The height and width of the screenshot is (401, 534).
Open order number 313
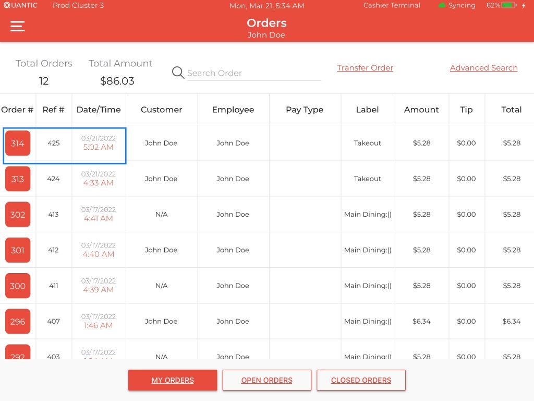coord(18,179)
